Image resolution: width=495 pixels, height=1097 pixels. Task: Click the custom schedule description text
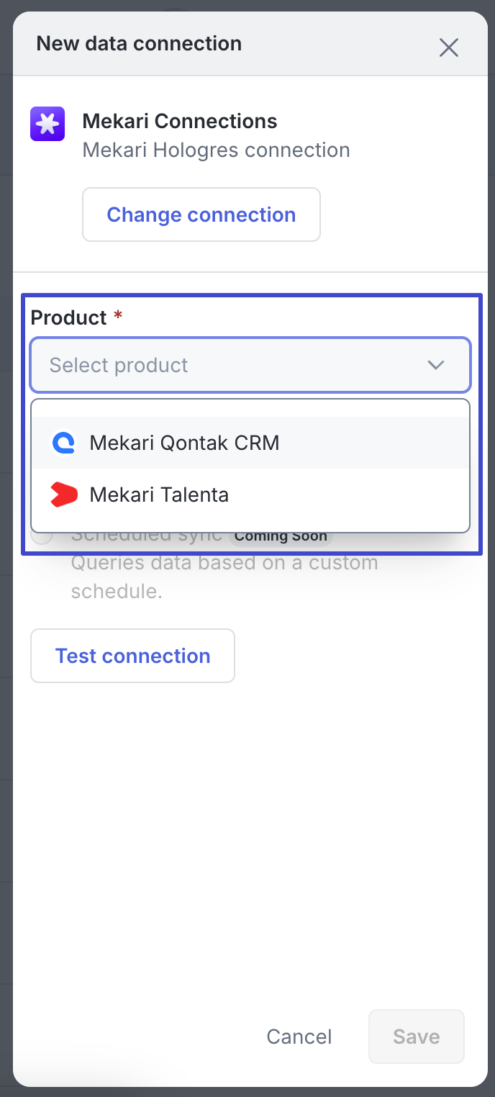coord(224,577)
